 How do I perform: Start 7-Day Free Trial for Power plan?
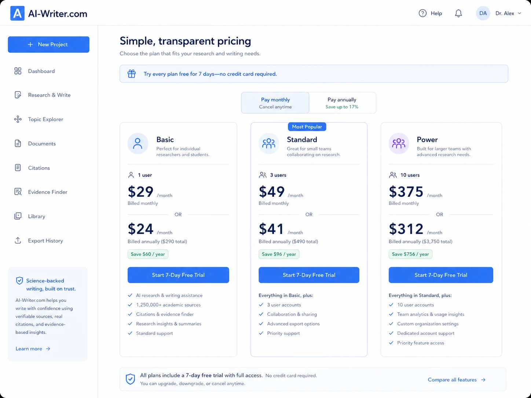coord(441,275)
